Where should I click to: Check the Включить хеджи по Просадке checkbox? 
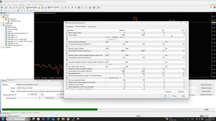pos(67,42)
